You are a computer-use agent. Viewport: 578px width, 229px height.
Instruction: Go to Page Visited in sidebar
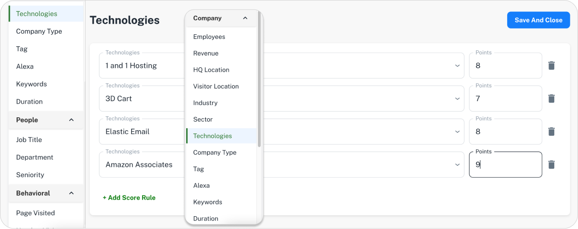coord(36,213)
